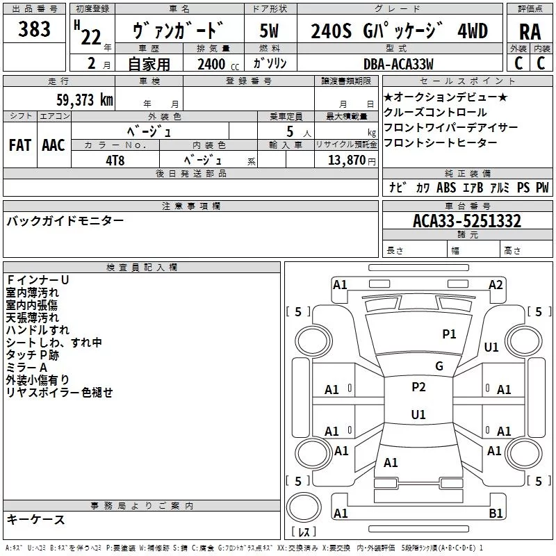Click the rear-right wheel circle on diagram
Image resolution: width=556 pixels, height=556 pixels.
[523, 453]
